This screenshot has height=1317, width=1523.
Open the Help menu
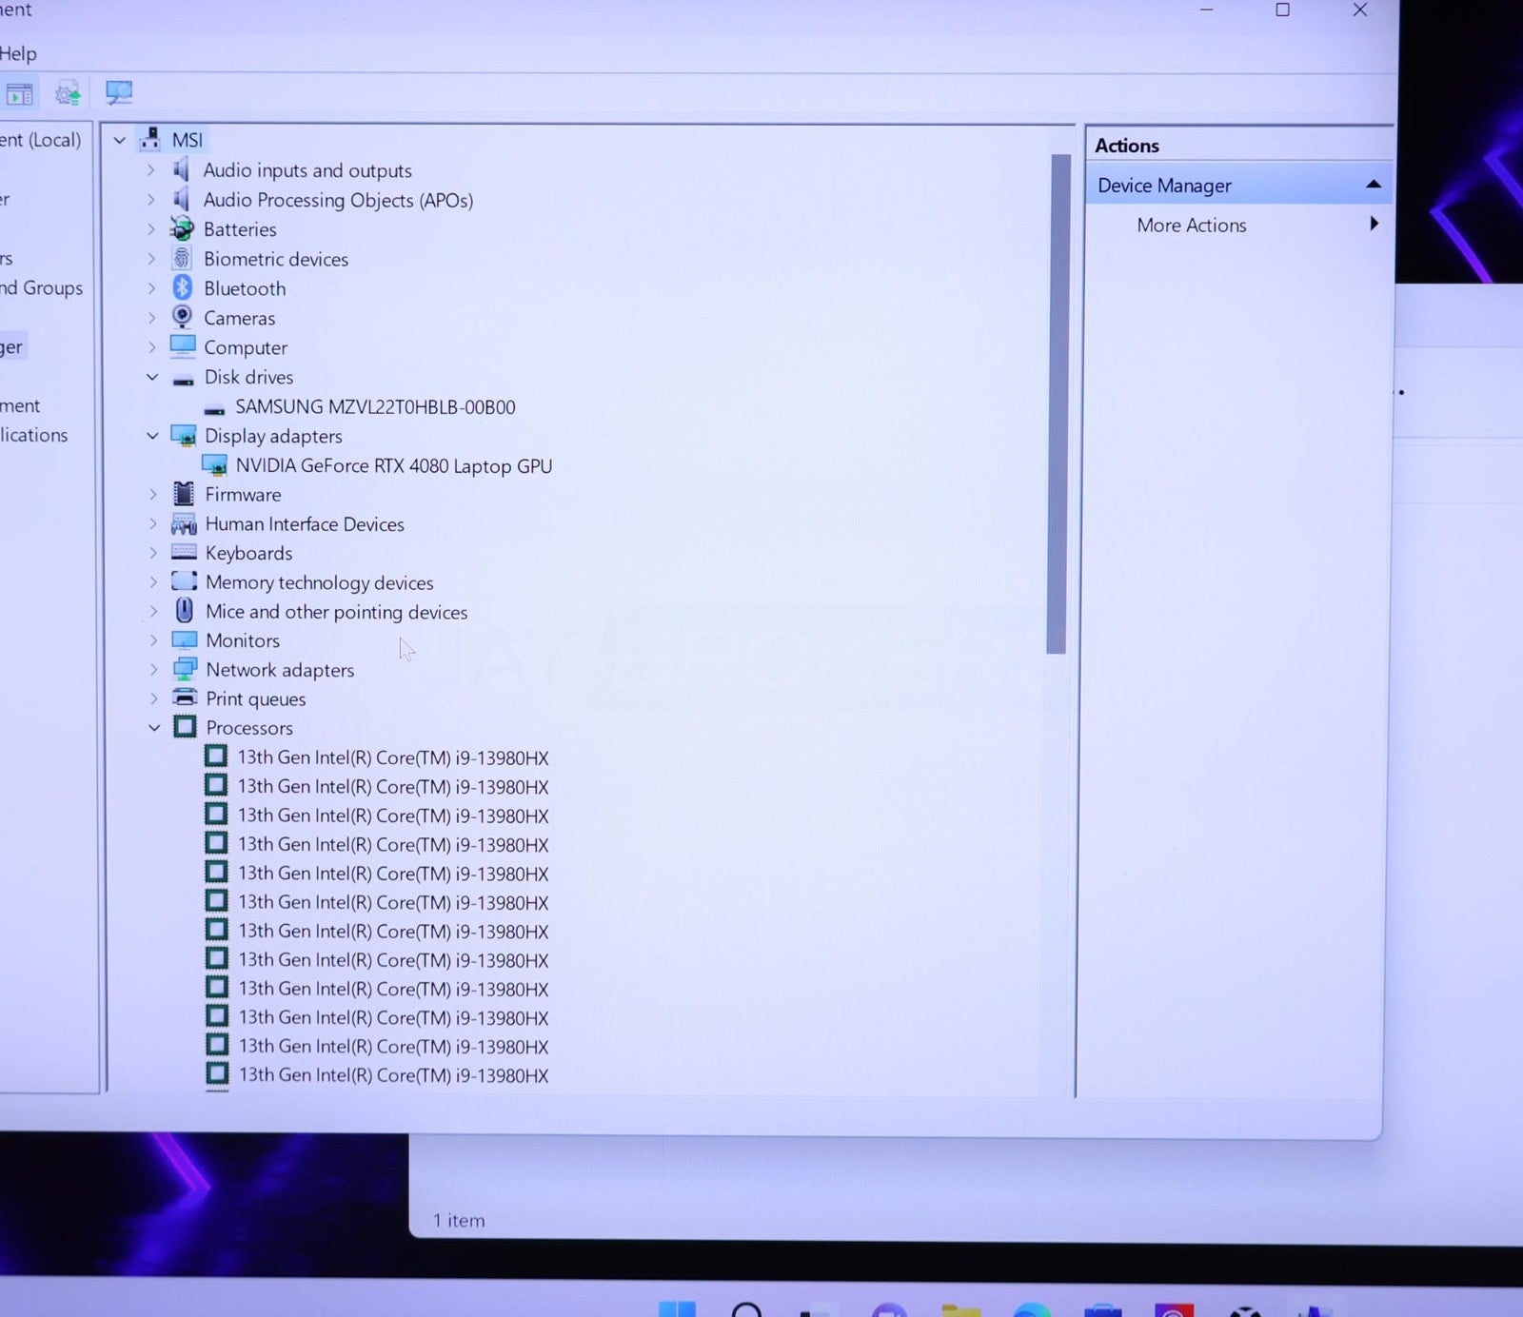(x=17, y=53)
